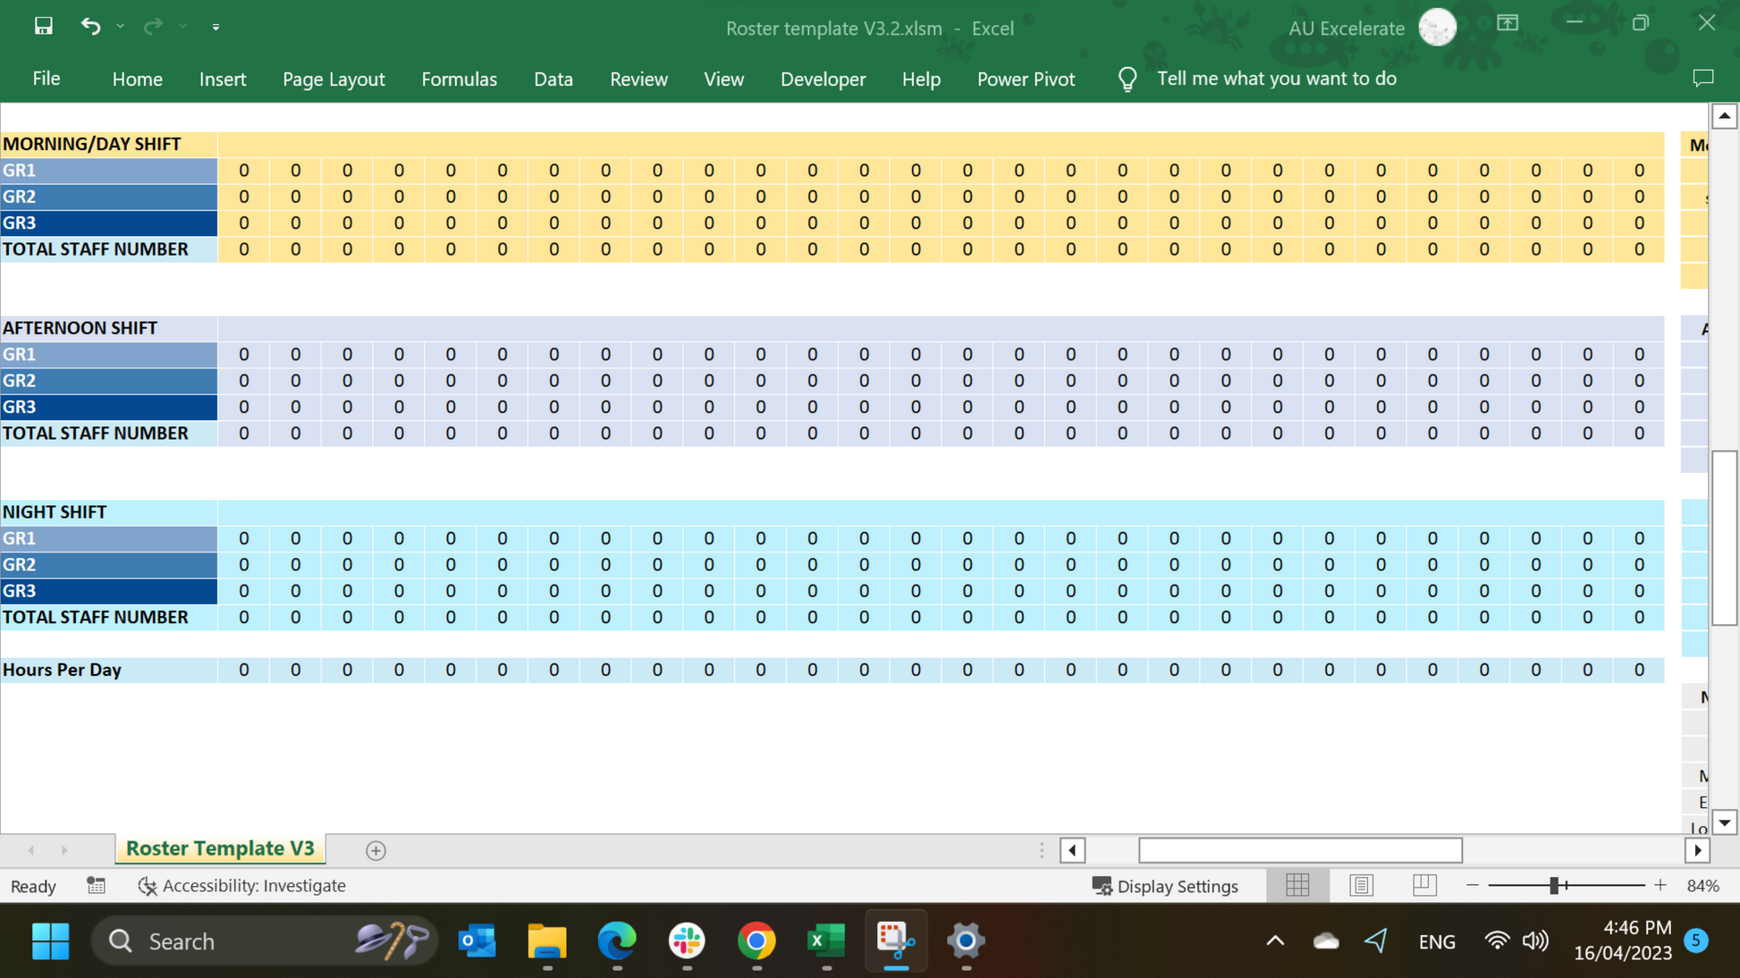Open the Comments pane icon

(1702, 79)
